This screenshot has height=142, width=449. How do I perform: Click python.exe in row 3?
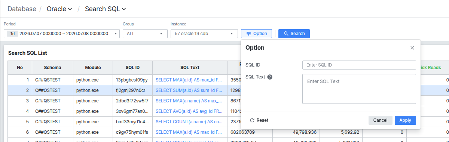[88, 101]
